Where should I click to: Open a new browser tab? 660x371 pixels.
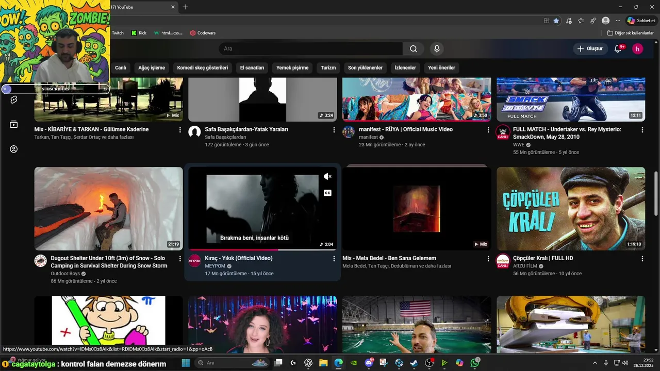[185, 7]
